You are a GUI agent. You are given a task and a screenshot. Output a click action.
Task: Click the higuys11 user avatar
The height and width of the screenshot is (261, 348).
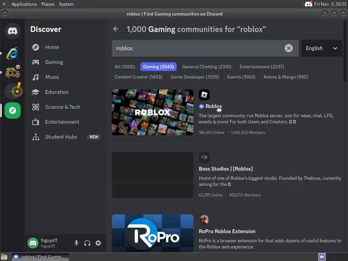click(33, 243)
